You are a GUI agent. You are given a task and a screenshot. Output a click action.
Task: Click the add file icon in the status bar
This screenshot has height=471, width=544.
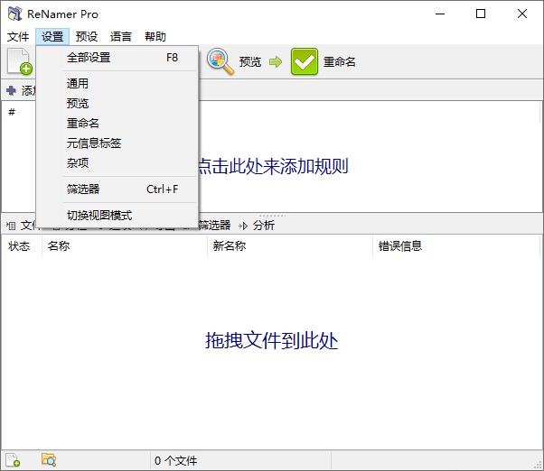pyautogui.click(x=13, y=460)
